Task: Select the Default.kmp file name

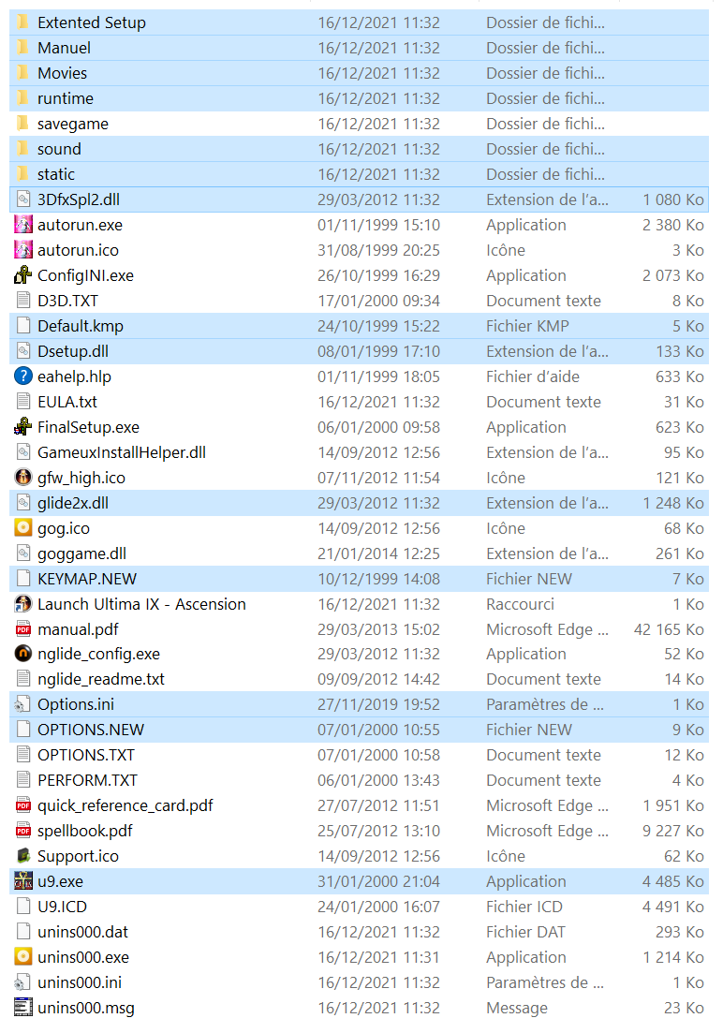Action: (81, 326)
